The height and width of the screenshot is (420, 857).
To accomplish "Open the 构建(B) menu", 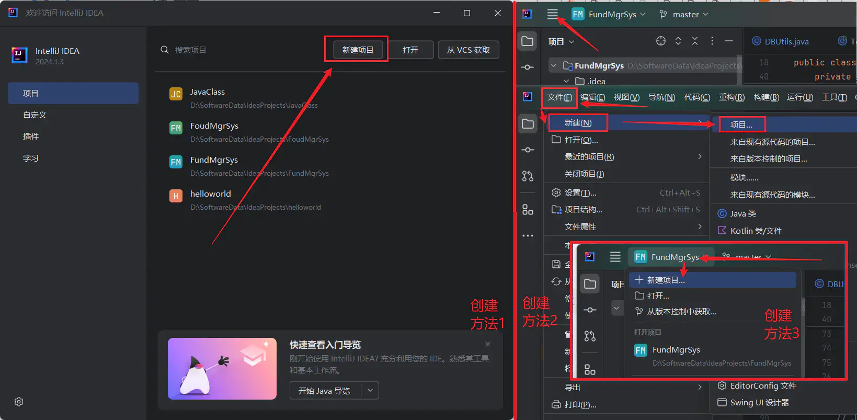I will click(767, 97).
